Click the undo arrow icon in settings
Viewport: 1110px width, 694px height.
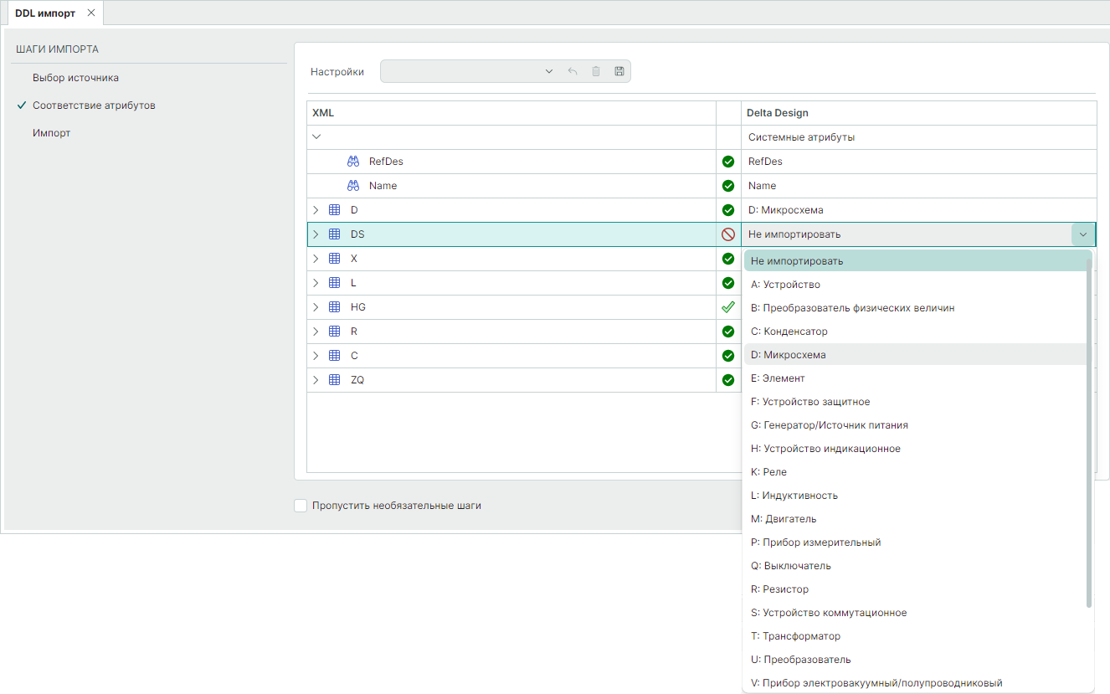[x=573, y=71]
